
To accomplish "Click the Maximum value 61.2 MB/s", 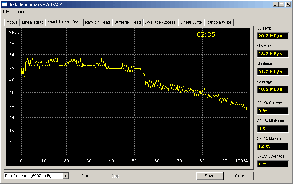I will (x=273, y=71).
